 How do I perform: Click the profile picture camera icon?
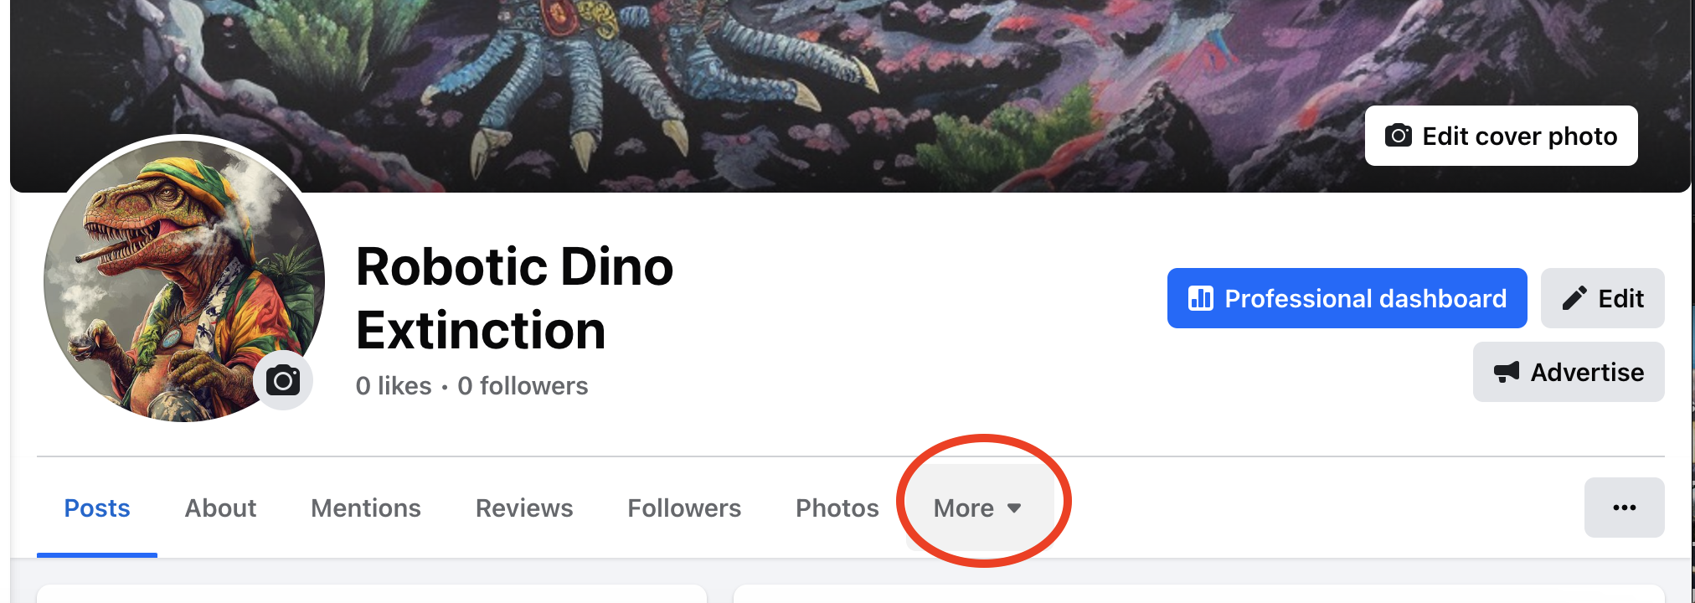pos(283,381)
